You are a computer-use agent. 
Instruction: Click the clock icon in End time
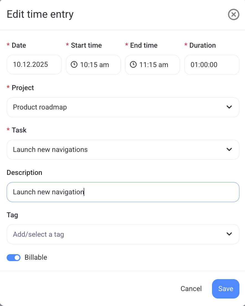133,65
